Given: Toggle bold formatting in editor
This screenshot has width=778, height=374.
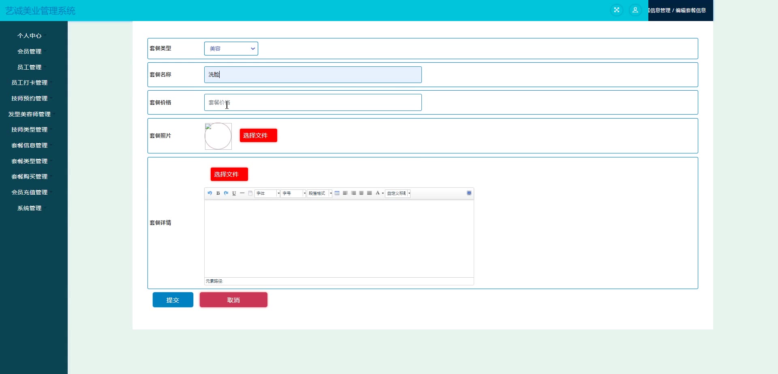Looking at the screenshot, I should point(218,193).
